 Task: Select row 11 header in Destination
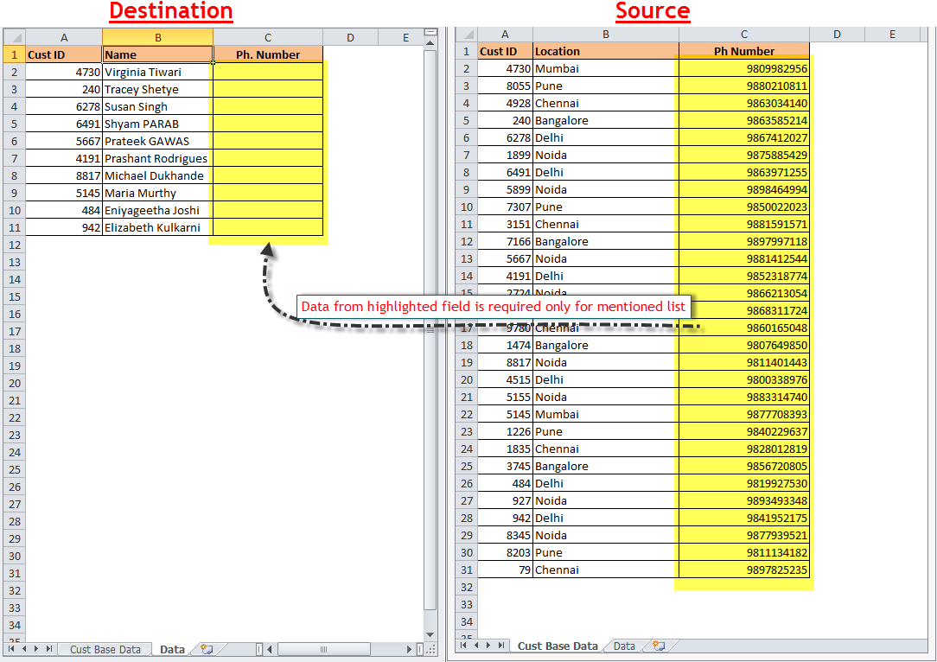pos(15,227)
